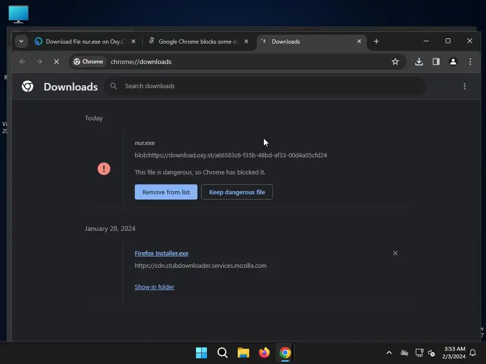Image resolution: width=486 pixels, height=364 pixels.
Task: Go forward with the arrow button
Action: tap(39, 62)
